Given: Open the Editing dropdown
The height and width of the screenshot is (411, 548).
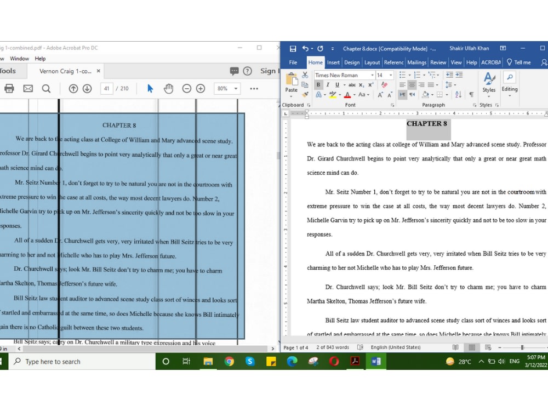Looking at the screenshot, I should point(510,85).
